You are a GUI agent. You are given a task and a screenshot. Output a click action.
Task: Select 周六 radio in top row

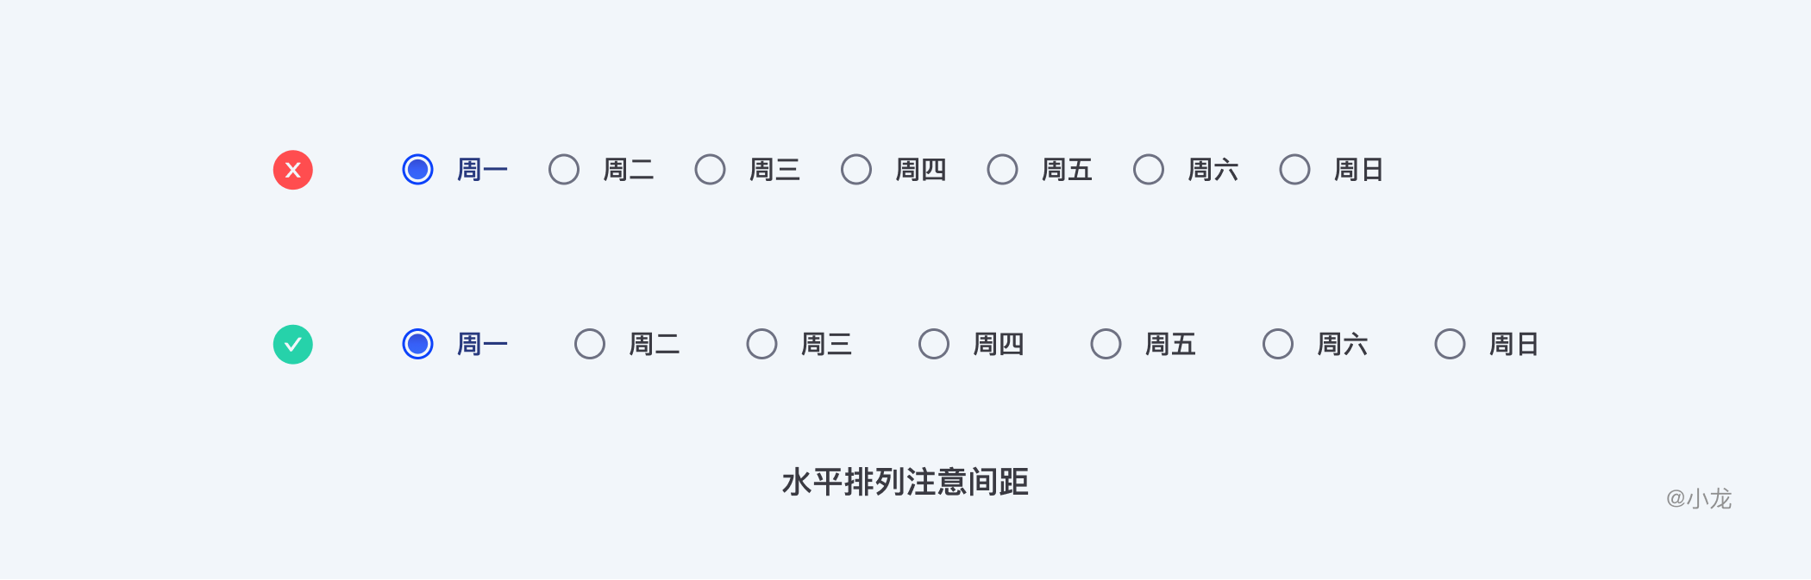(x=1149, y=170)
